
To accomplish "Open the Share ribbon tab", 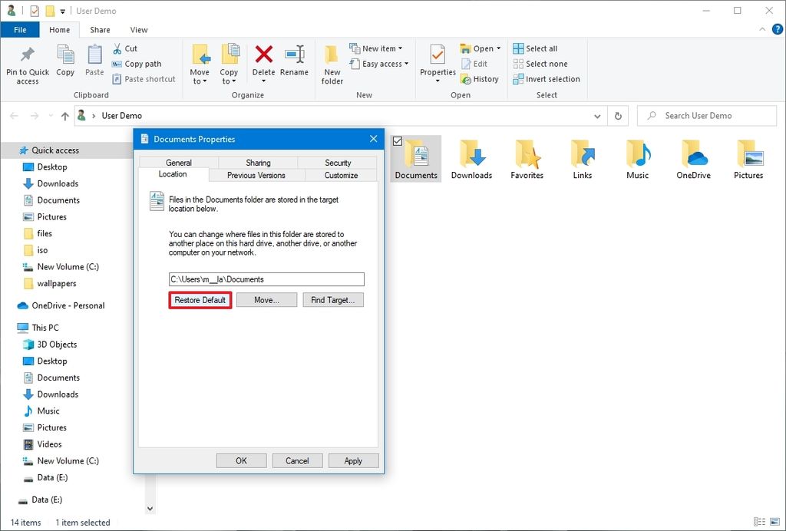I will pos(99,29).
